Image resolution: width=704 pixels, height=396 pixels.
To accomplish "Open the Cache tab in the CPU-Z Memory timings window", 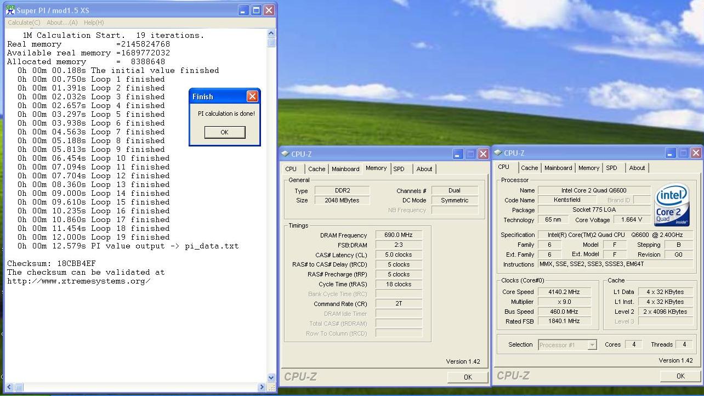I will tap(316, 169).
